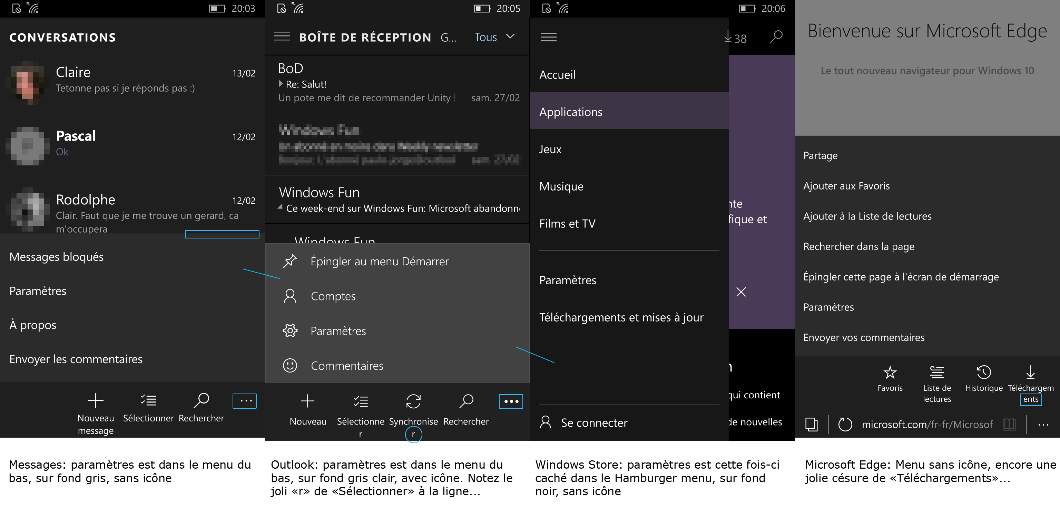Collapse the Windows Fun conversation thread
Image resolution: width=1060 pixels, height=510 pixels.
point(280,207)
